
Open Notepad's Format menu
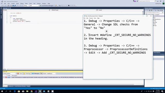(91, 18)
